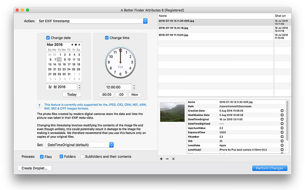The image size is (305, 190).
Task: Click the metadata panel scrollbar
Action: point(287,120)
